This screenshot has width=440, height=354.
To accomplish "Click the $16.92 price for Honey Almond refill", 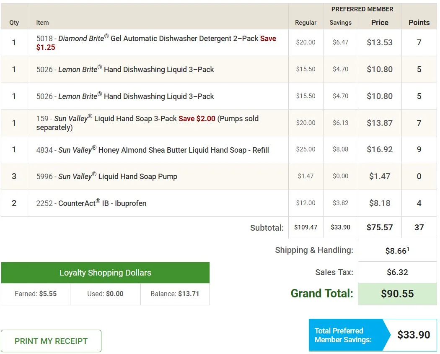I will click(380, 149).
